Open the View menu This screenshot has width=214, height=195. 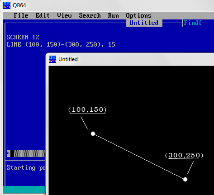64,15
